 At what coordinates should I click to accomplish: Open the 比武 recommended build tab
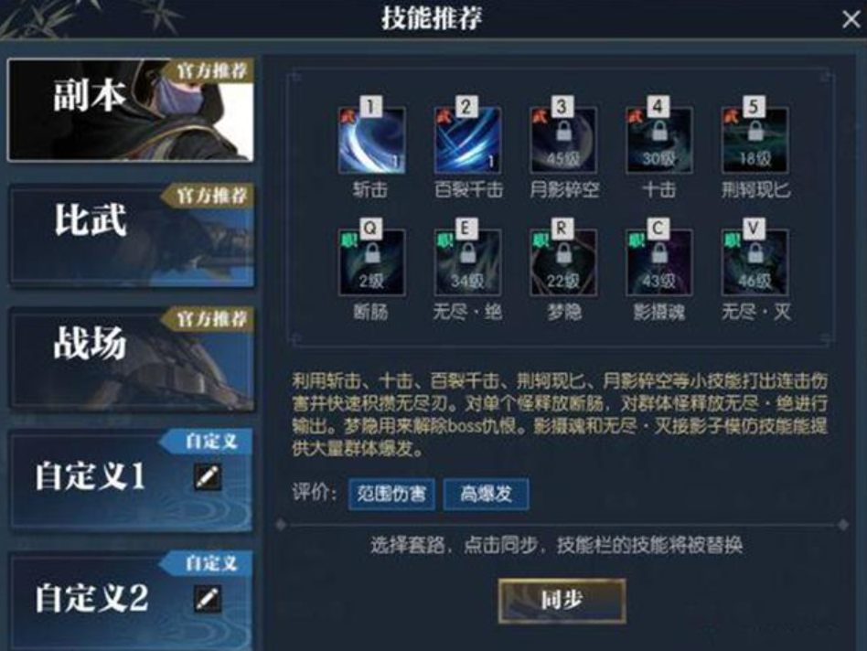131,234
